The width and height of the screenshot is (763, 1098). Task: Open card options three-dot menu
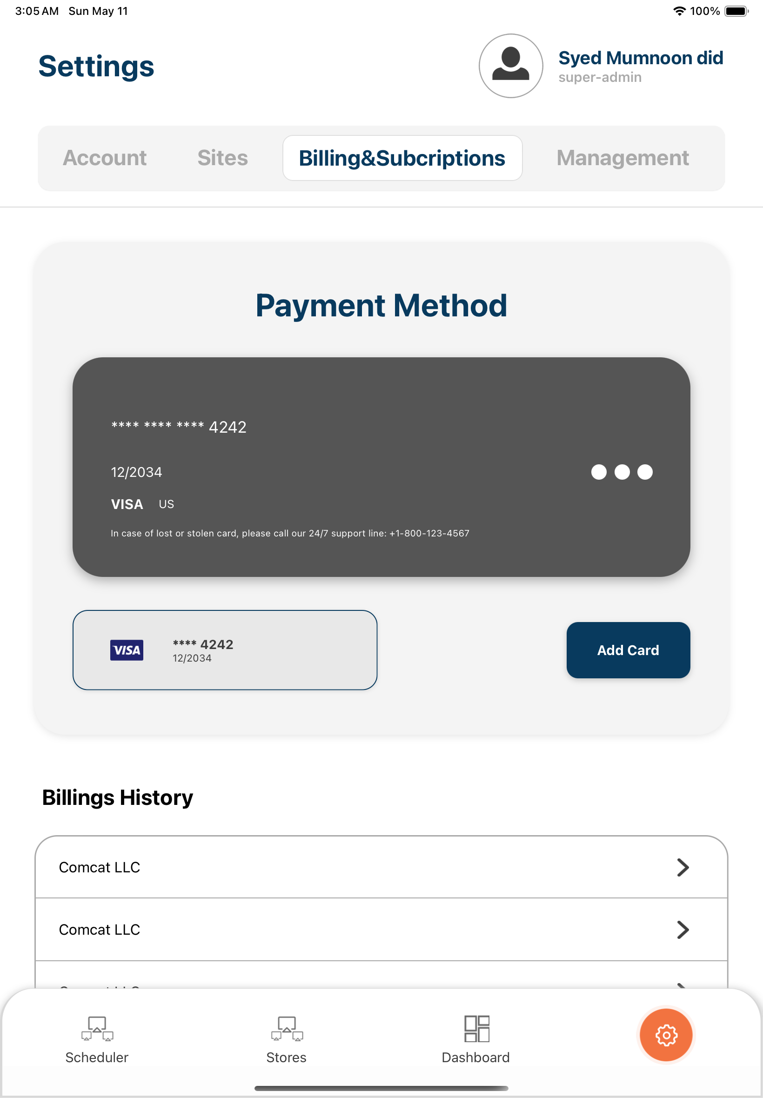622,472
